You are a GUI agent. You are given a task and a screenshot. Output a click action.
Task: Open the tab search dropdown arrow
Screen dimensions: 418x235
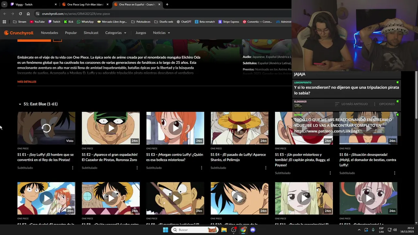tap(4, 5)
